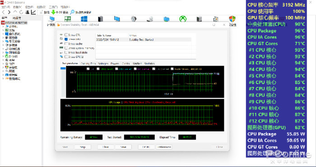Open the Windows logo icon in the main pane
The image size is (316, 167).
pos(84,19)
